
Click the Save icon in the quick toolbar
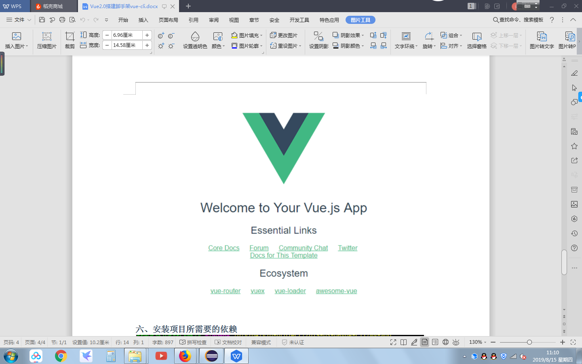pyautogui.click(x=42, y=19)
